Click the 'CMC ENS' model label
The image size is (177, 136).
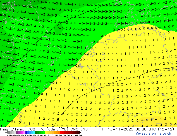pos(79,129)
